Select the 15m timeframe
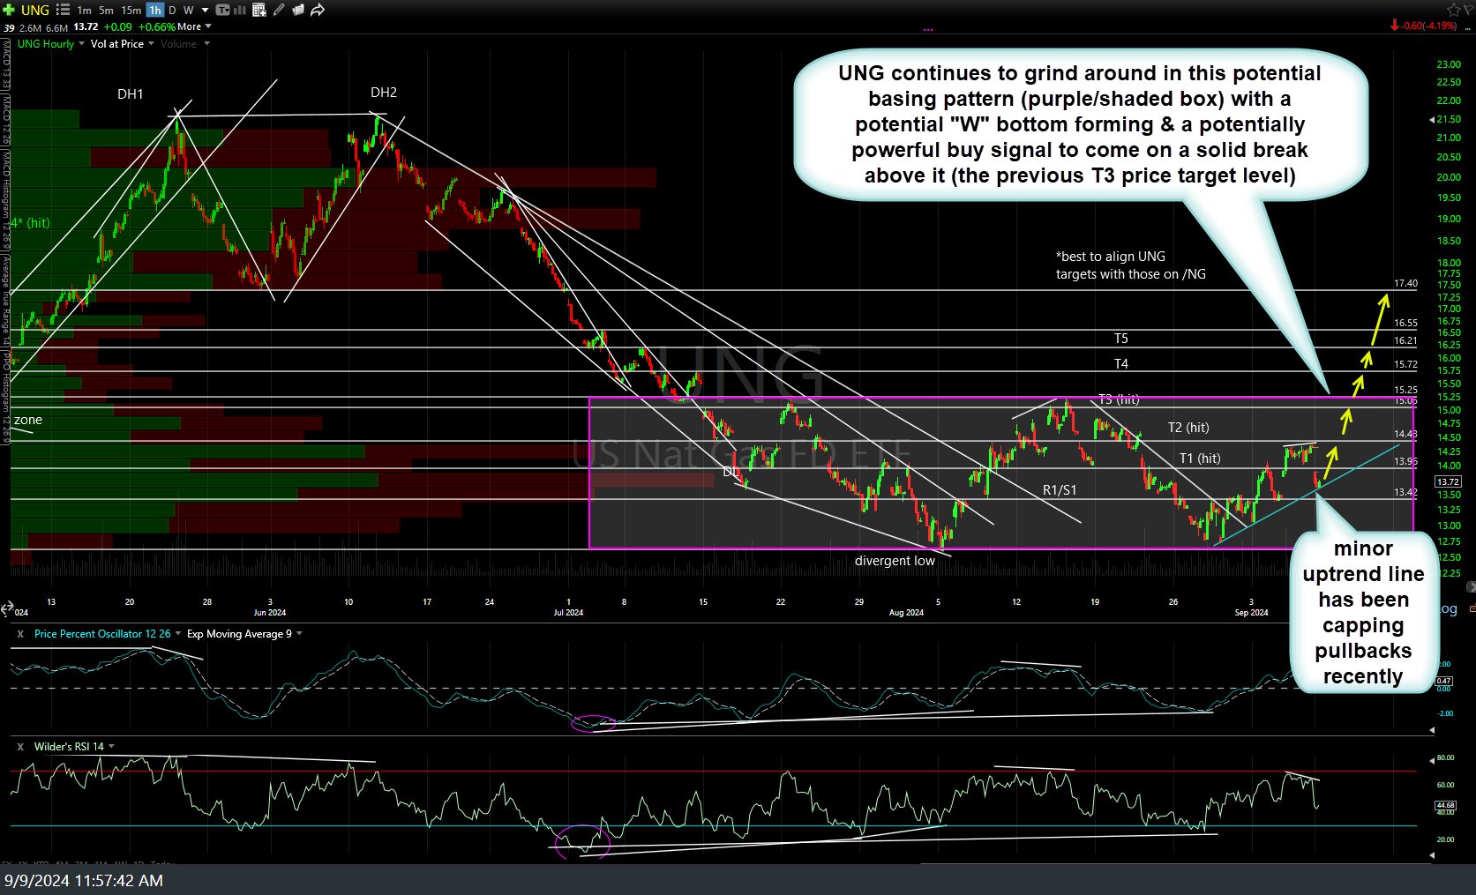Screen dimensions: 1476x895 [x=131, y=10]
